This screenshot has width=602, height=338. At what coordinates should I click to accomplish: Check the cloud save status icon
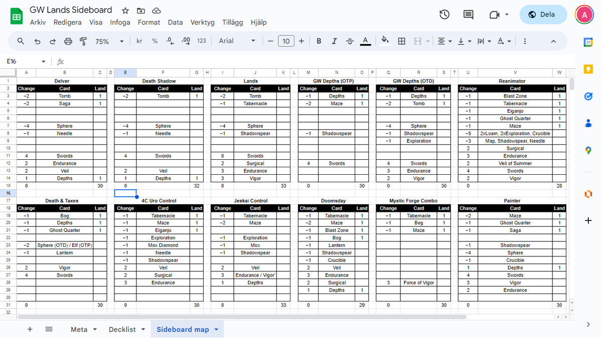tap(156, 11)
